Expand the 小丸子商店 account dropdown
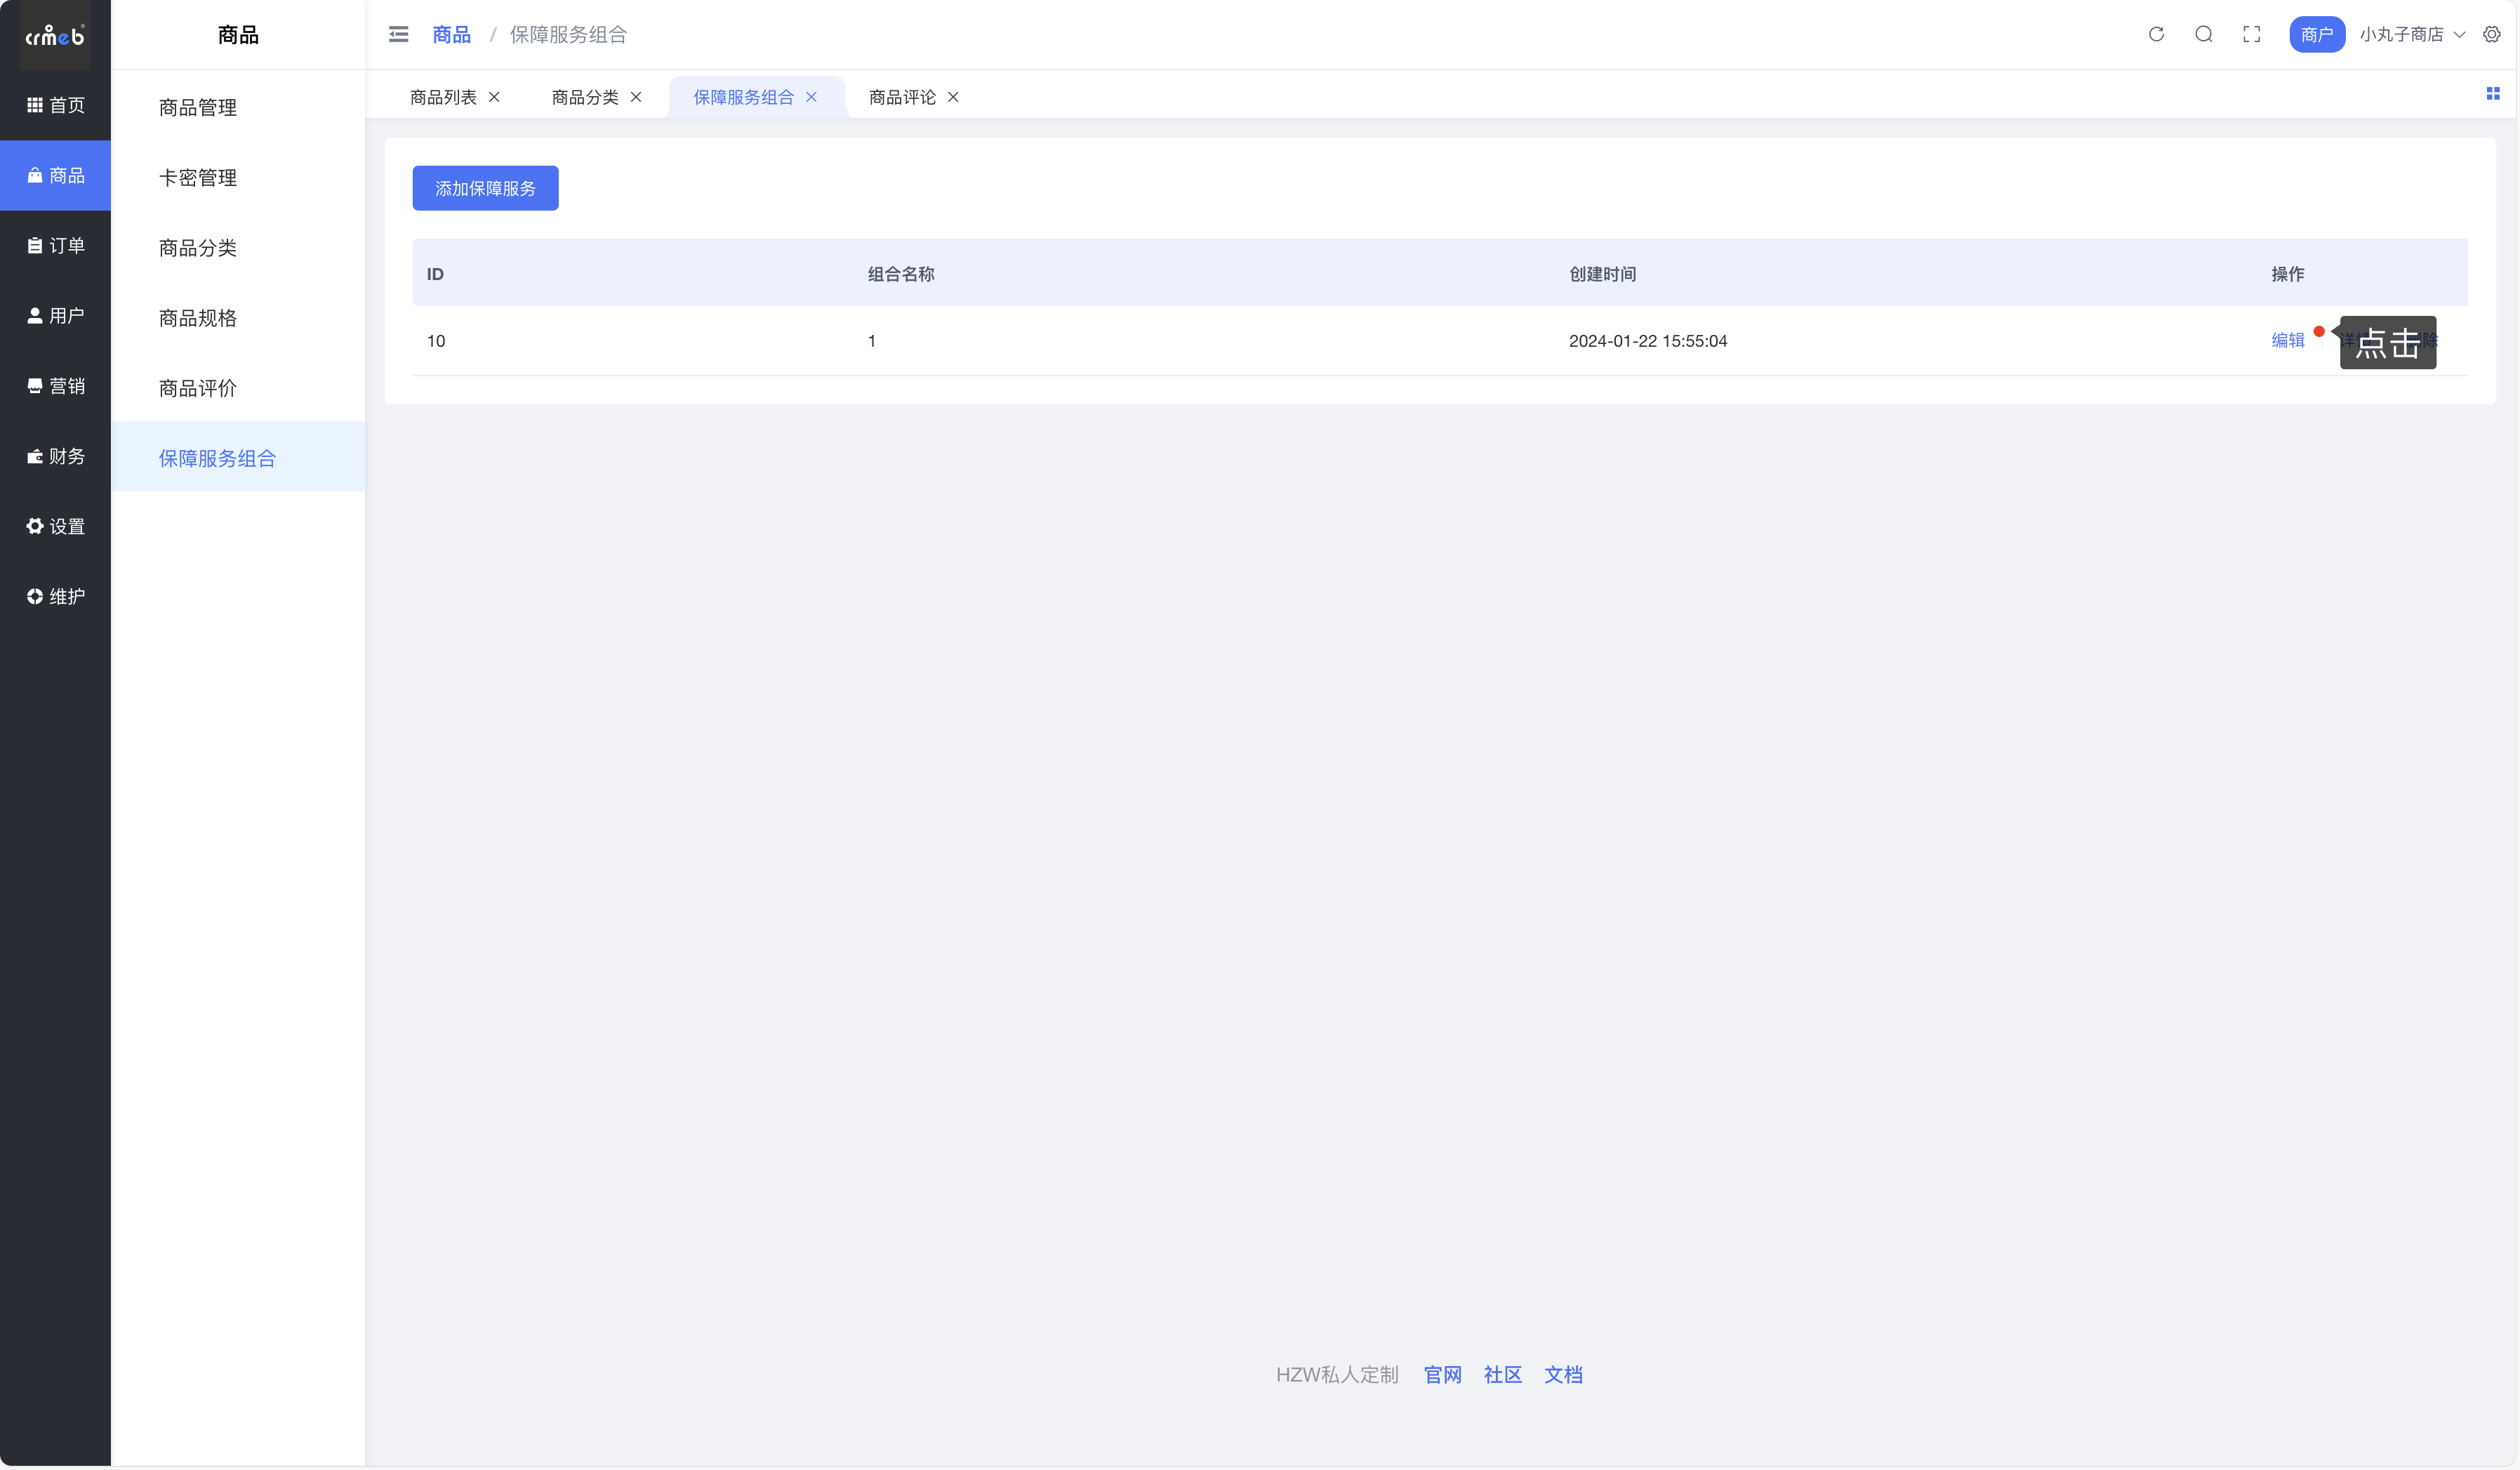The width and height of the screenshot is (2520, 1470). pos(2411,34)
